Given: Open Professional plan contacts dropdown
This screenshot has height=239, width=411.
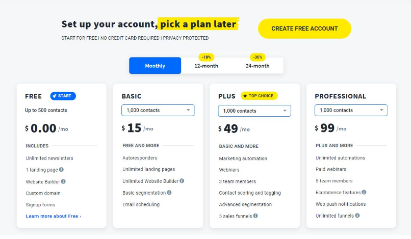Looking at the screenshot, I should 351,110.
